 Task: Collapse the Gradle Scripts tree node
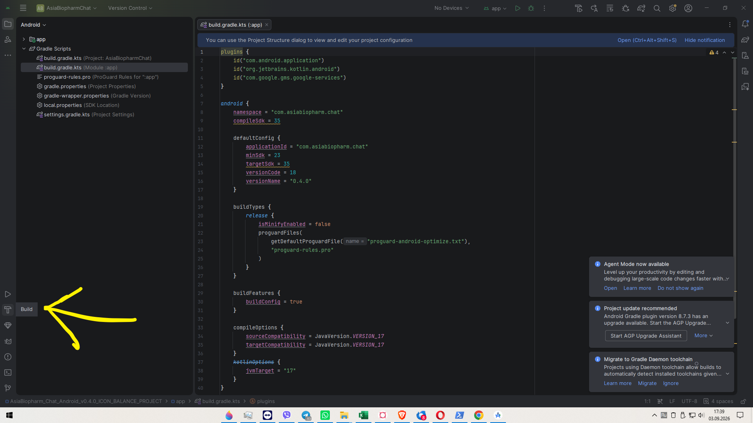tap(24, 49)
